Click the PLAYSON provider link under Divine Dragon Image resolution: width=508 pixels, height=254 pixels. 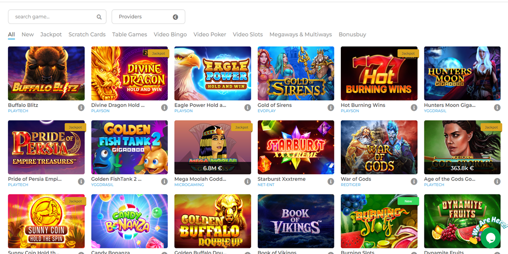tap(100, 111)
